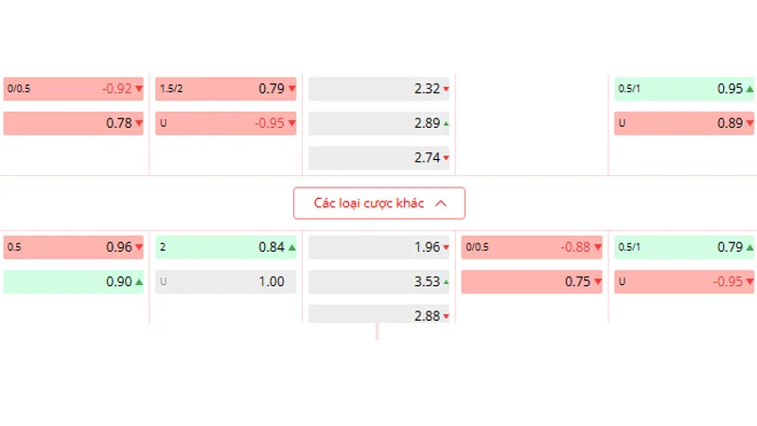Click the red down arrow beside 2.88
The width and height of the screenshot is (757, 426).
447,316
